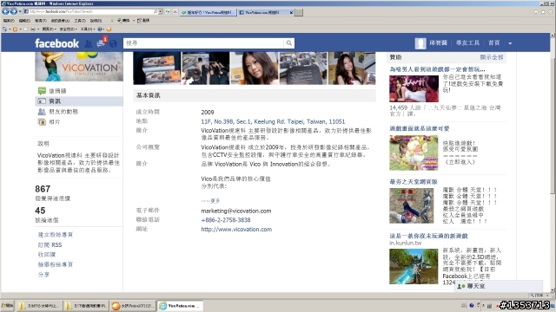Open 聊天室 chat bar at bottom right

click(498, 286)
